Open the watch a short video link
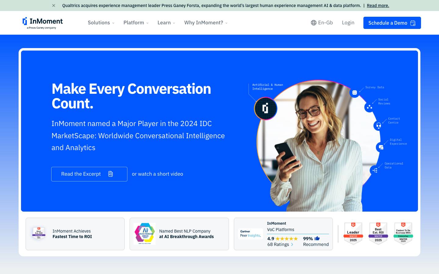The width and height of the screenshot is (439, 274). [157, 174]
